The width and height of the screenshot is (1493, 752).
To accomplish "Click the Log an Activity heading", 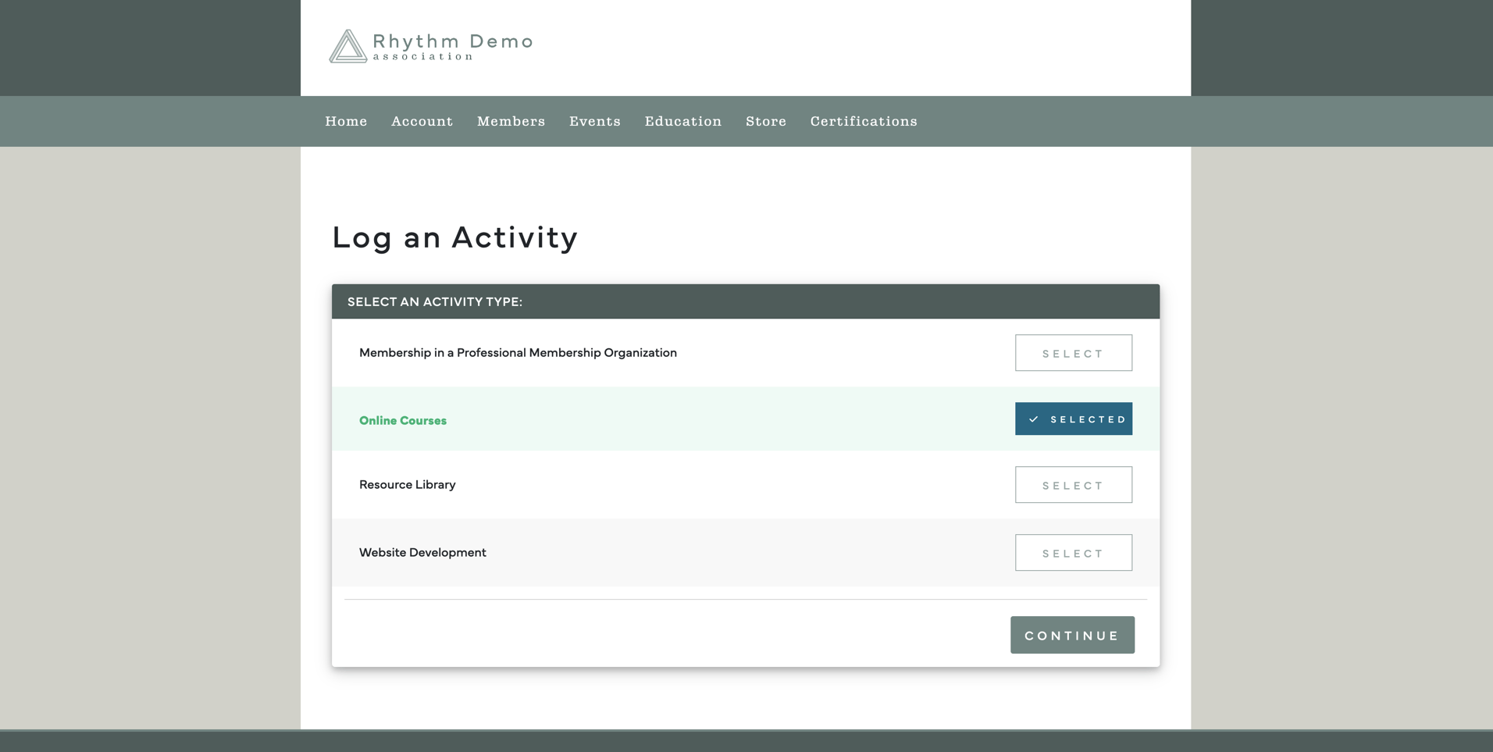I will click(455, 237).
